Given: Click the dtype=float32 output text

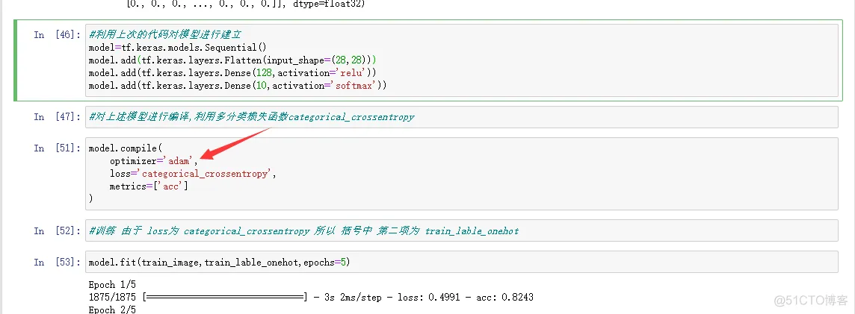Looking at the screenshot, I should pyautogui.click(x=328, y=4).
